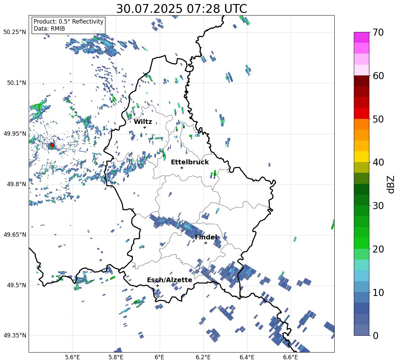Click the colorbar tick label 60
399x364 pixels.
click(378, 76)
